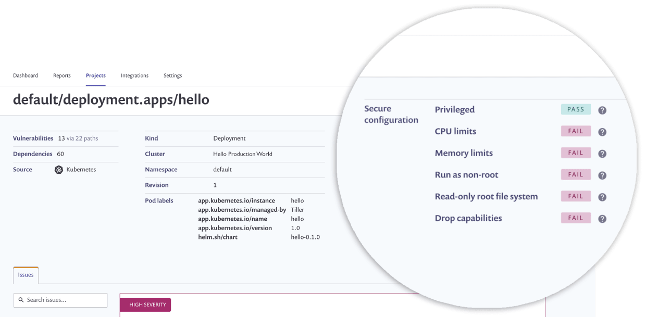Open the Settings navigation item
The width and height of the screenshot is (646, 317).
click(173, 75)
